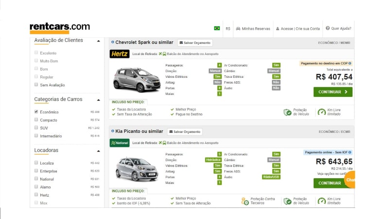
Task: Check the Enterprise rental company
Action: pyautogui.click(x=36, y=171)
